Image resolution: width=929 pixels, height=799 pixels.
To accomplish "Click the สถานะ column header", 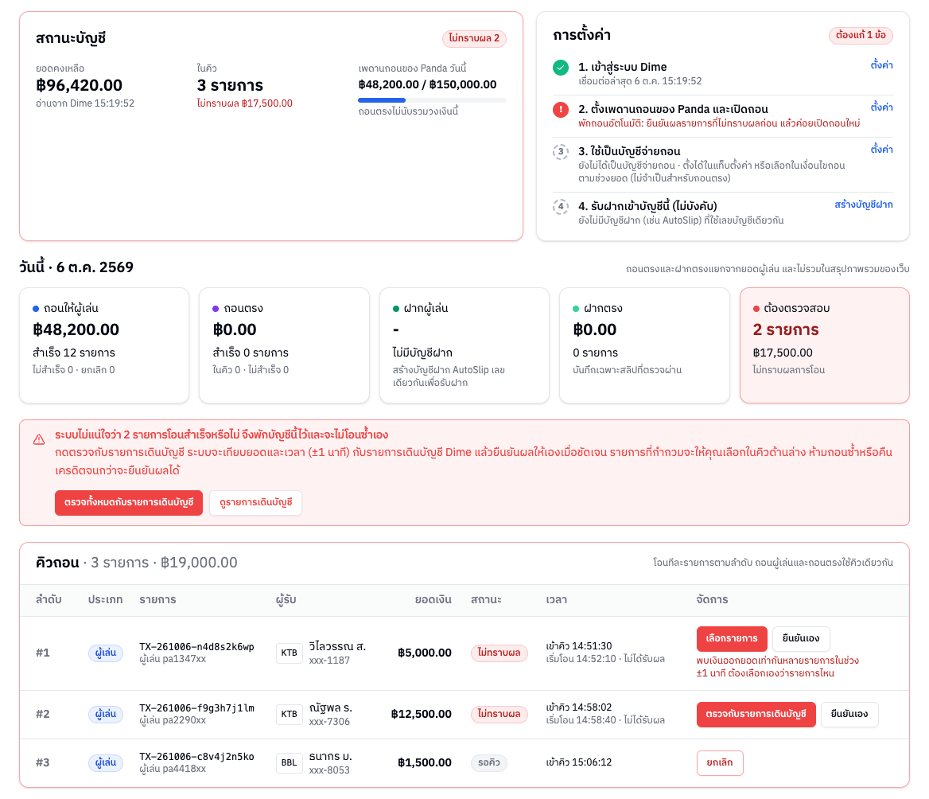I will (x=487, y=600).
